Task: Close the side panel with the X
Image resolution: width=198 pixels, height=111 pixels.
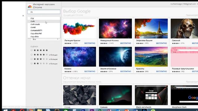Action: point(23,16)
